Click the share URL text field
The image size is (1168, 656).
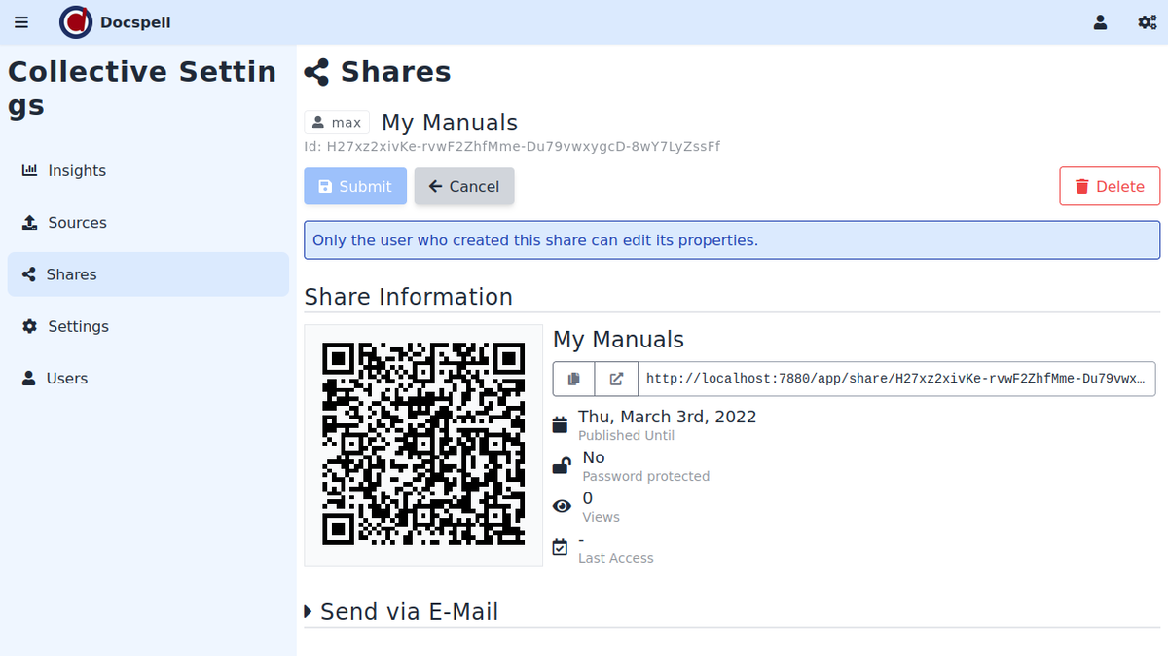(895, 379)
